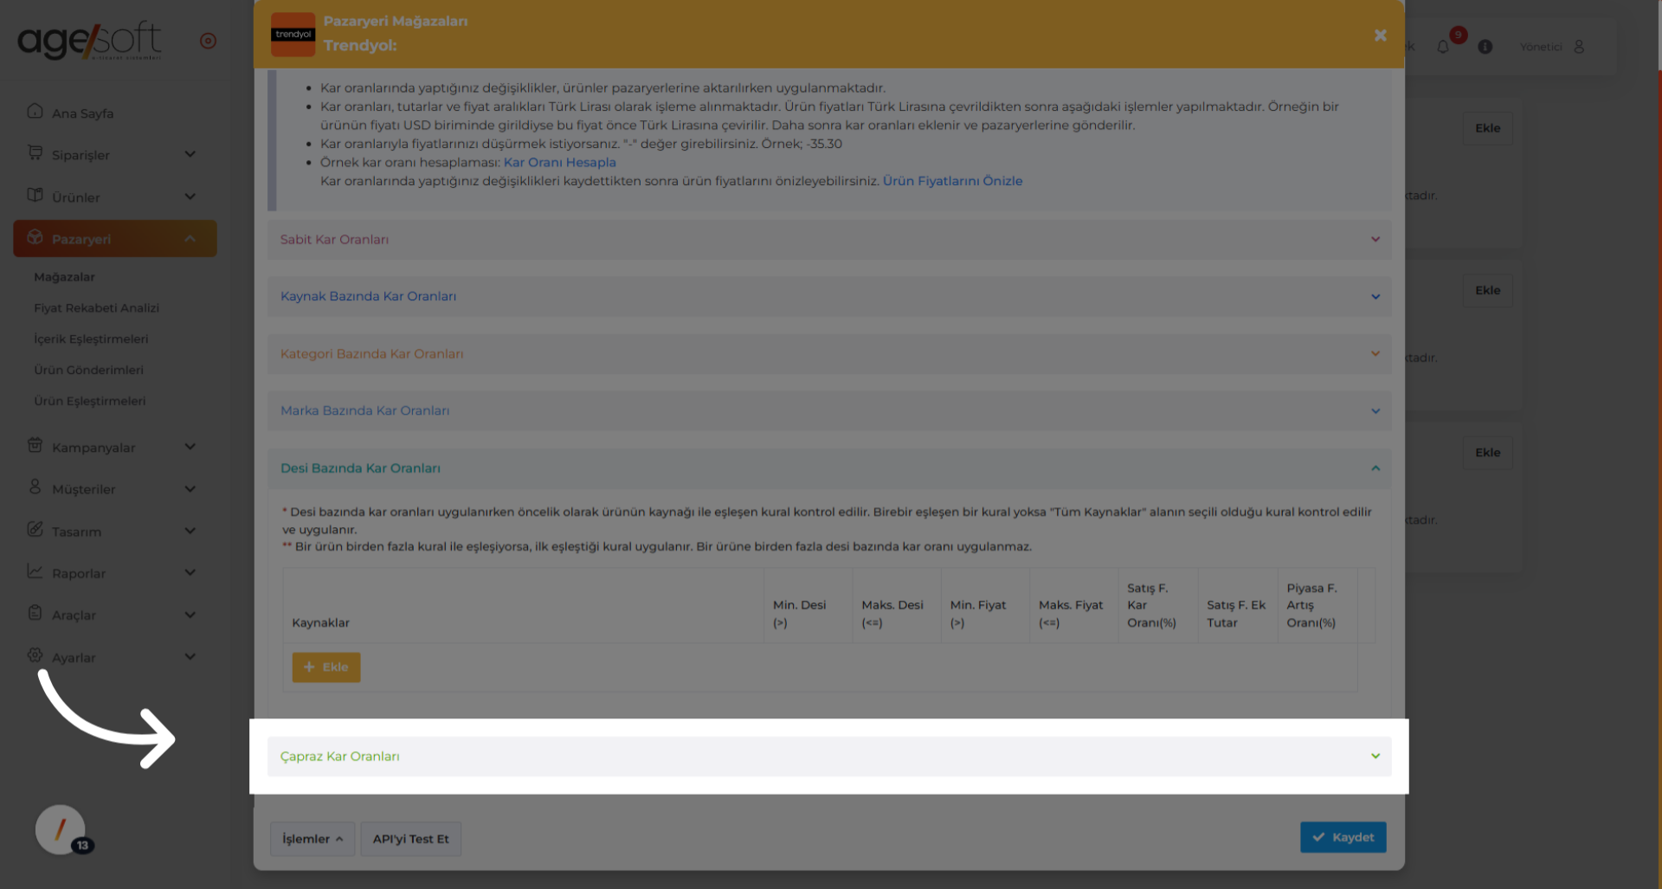1662x889 pixels.
Task: Expand the Kampanyalar menu chevron
Action: (190, 447)
